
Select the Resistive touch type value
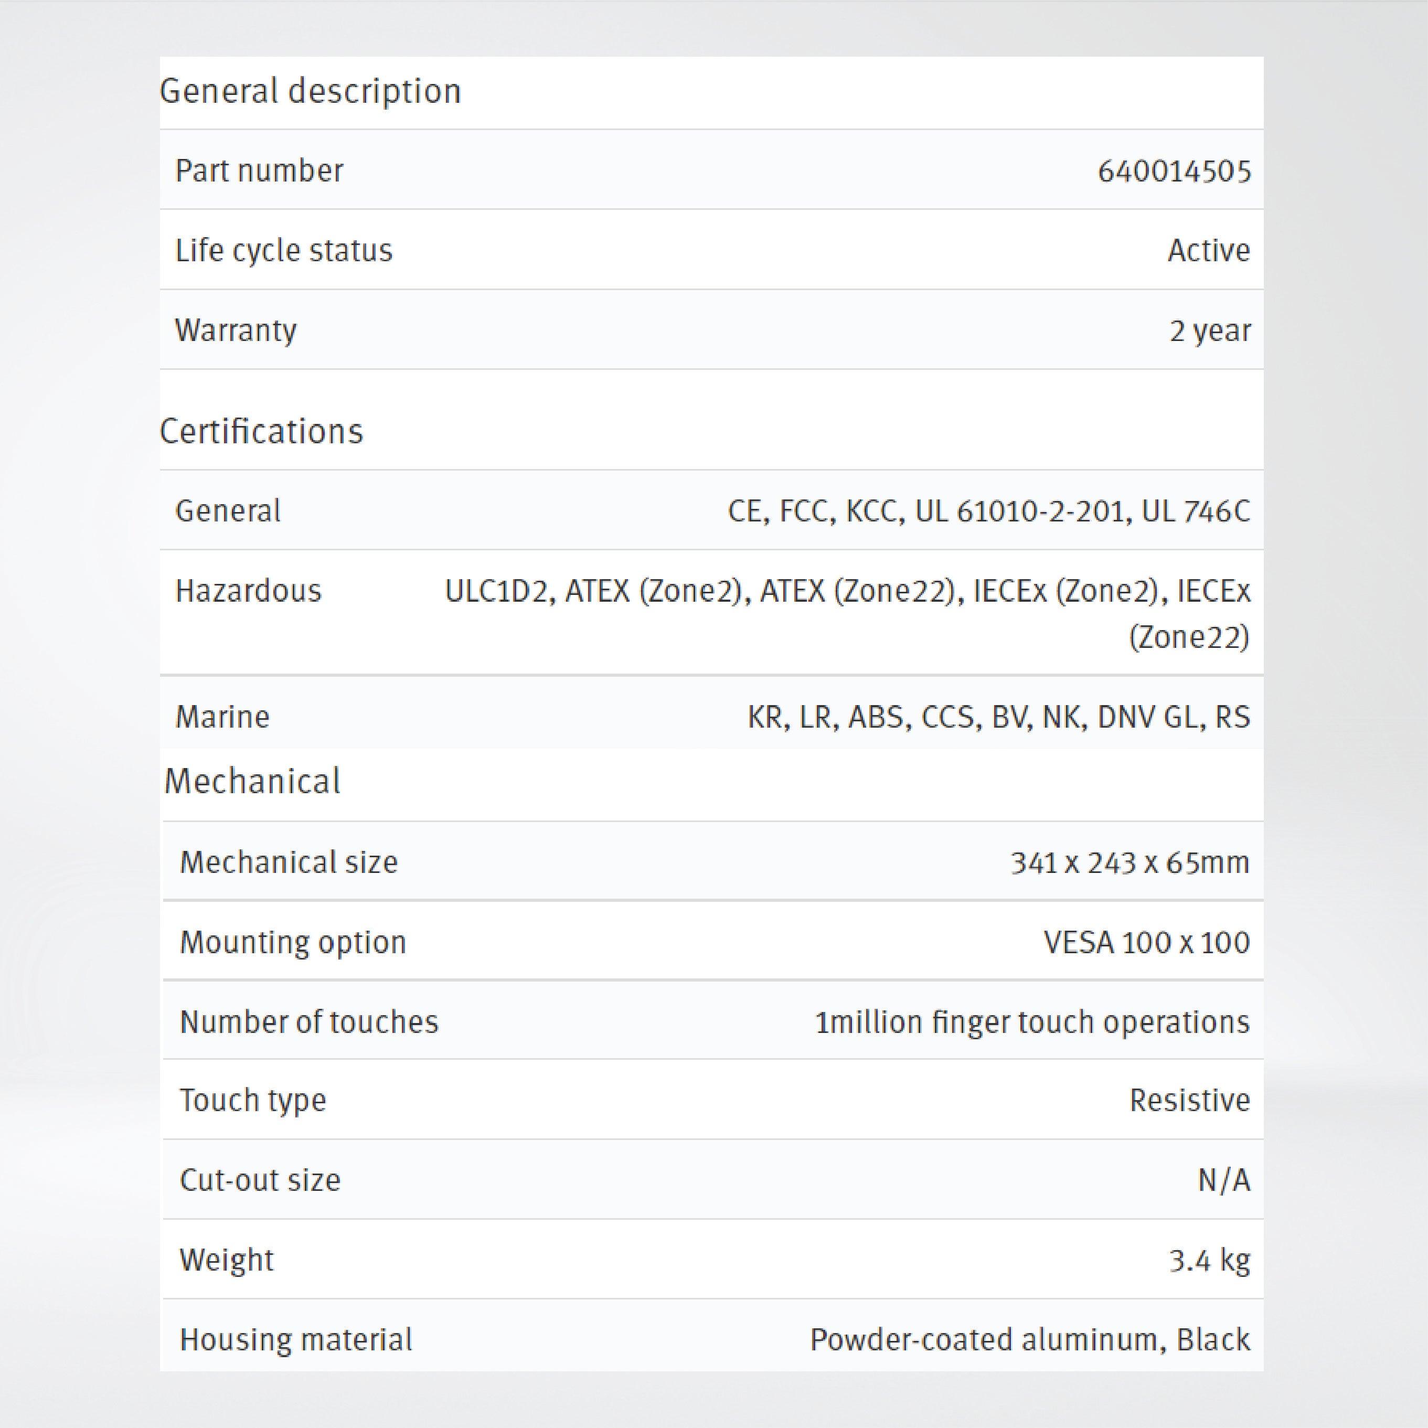[x=1189, y=1101]
